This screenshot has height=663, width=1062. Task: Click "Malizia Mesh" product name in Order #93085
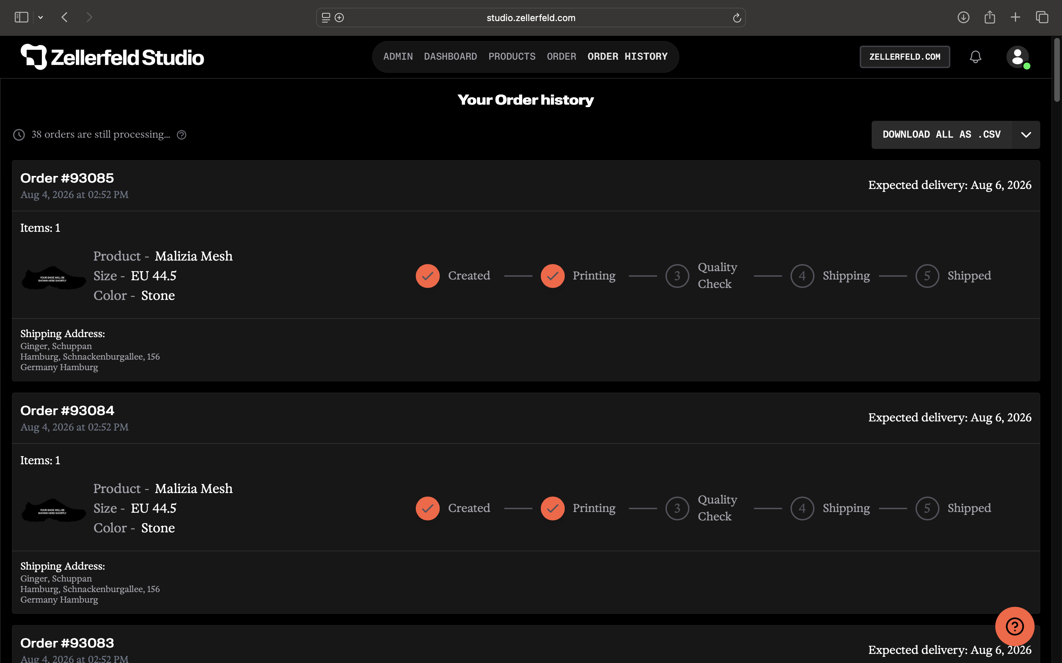tap(194, 256)
